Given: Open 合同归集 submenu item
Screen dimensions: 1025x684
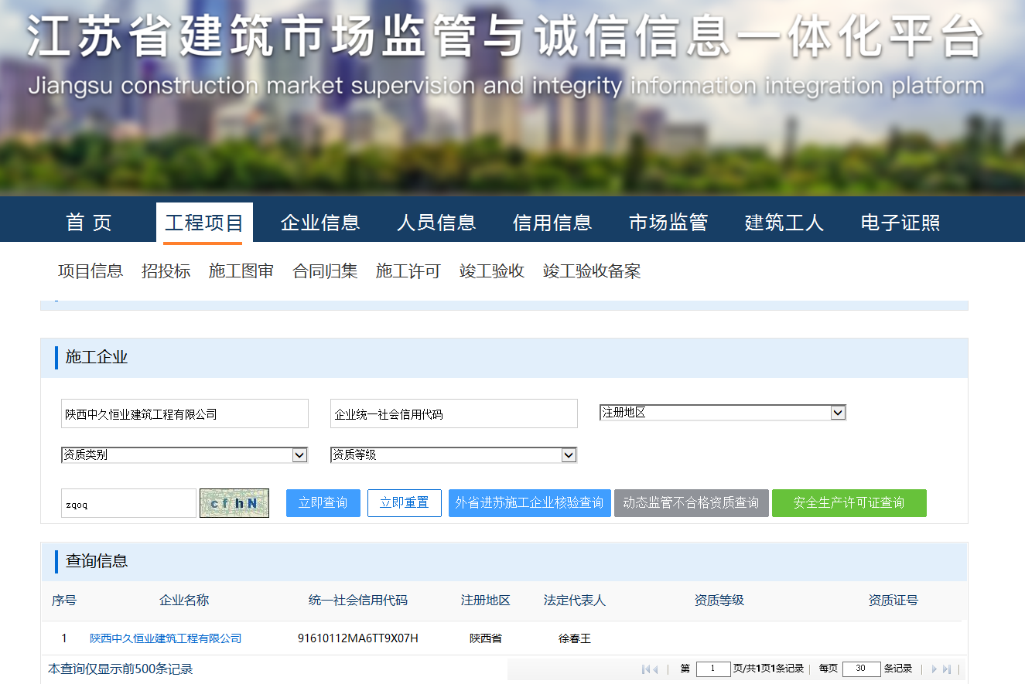Looking at the screenshot, I should click(x=325, y=271).
